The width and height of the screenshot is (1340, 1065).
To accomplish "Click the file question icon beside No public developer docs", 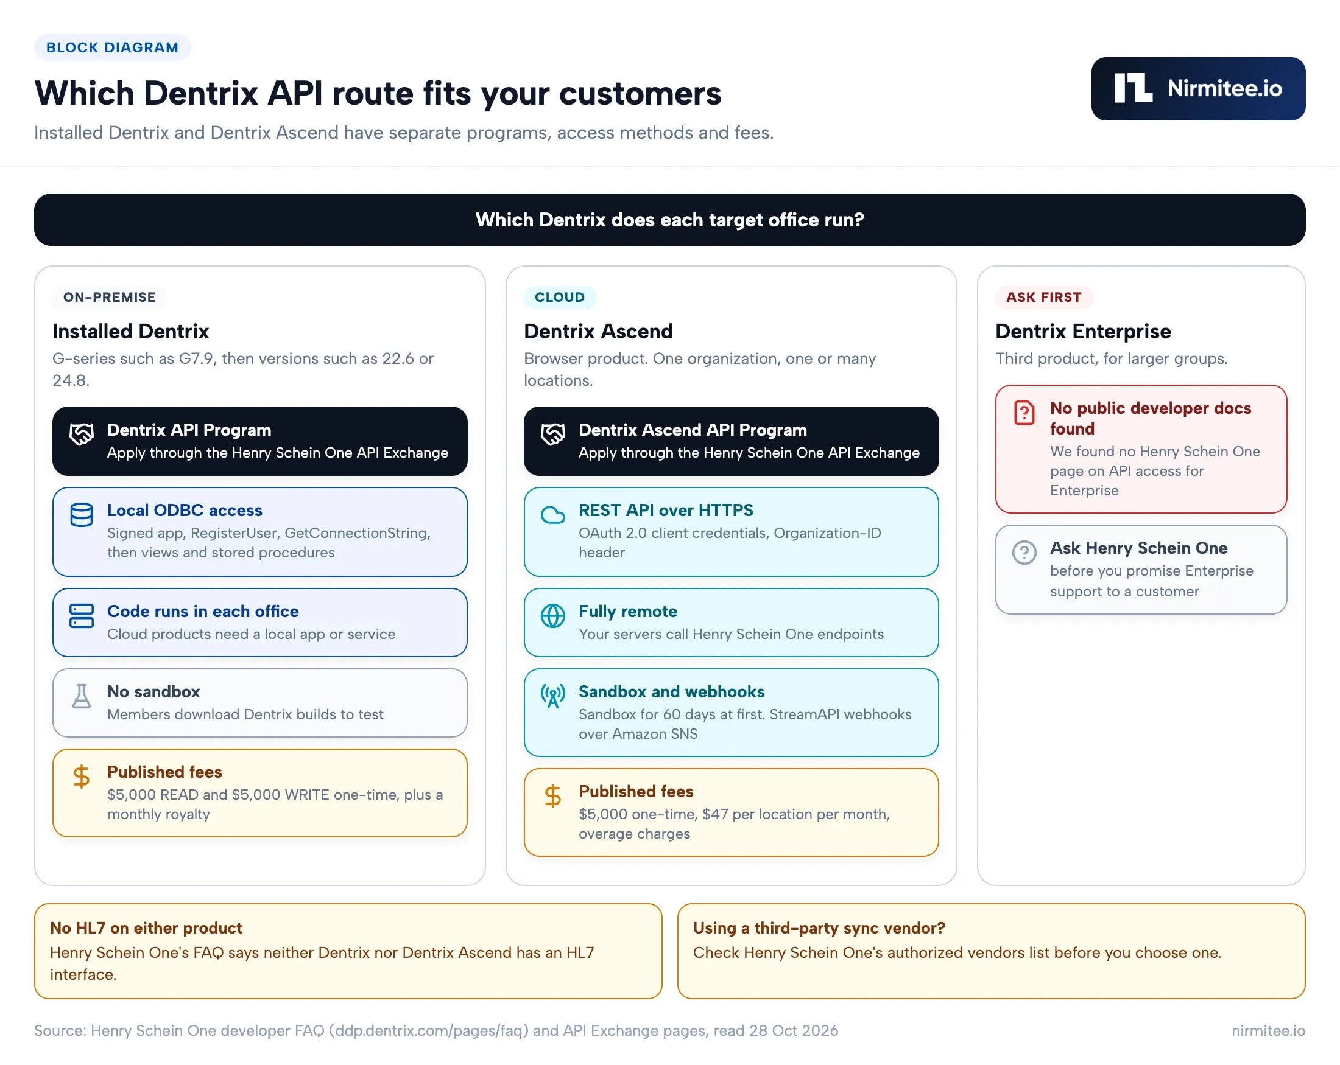I will point(1024,413).
